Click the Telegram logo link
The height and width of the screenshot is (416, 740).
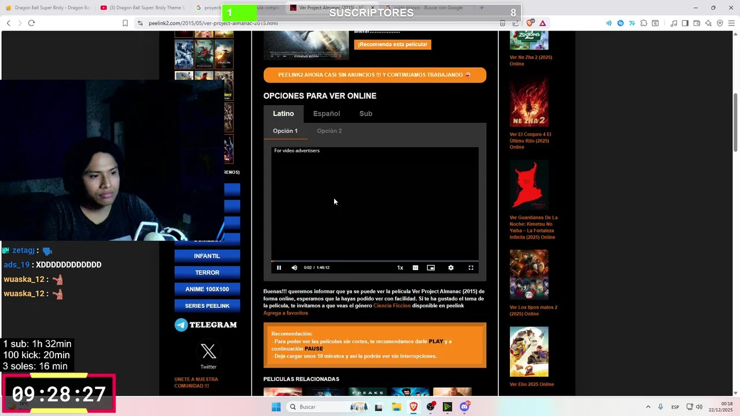point(206,325)
